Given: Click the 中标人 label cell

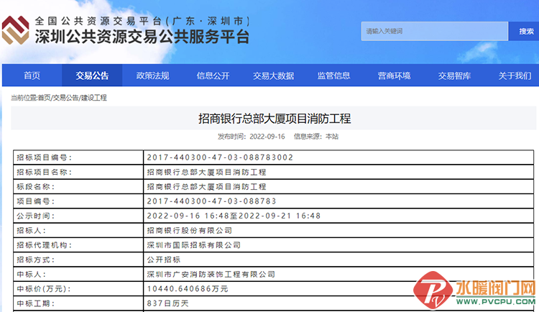Looking at the screenshot, I should point(78,275).
